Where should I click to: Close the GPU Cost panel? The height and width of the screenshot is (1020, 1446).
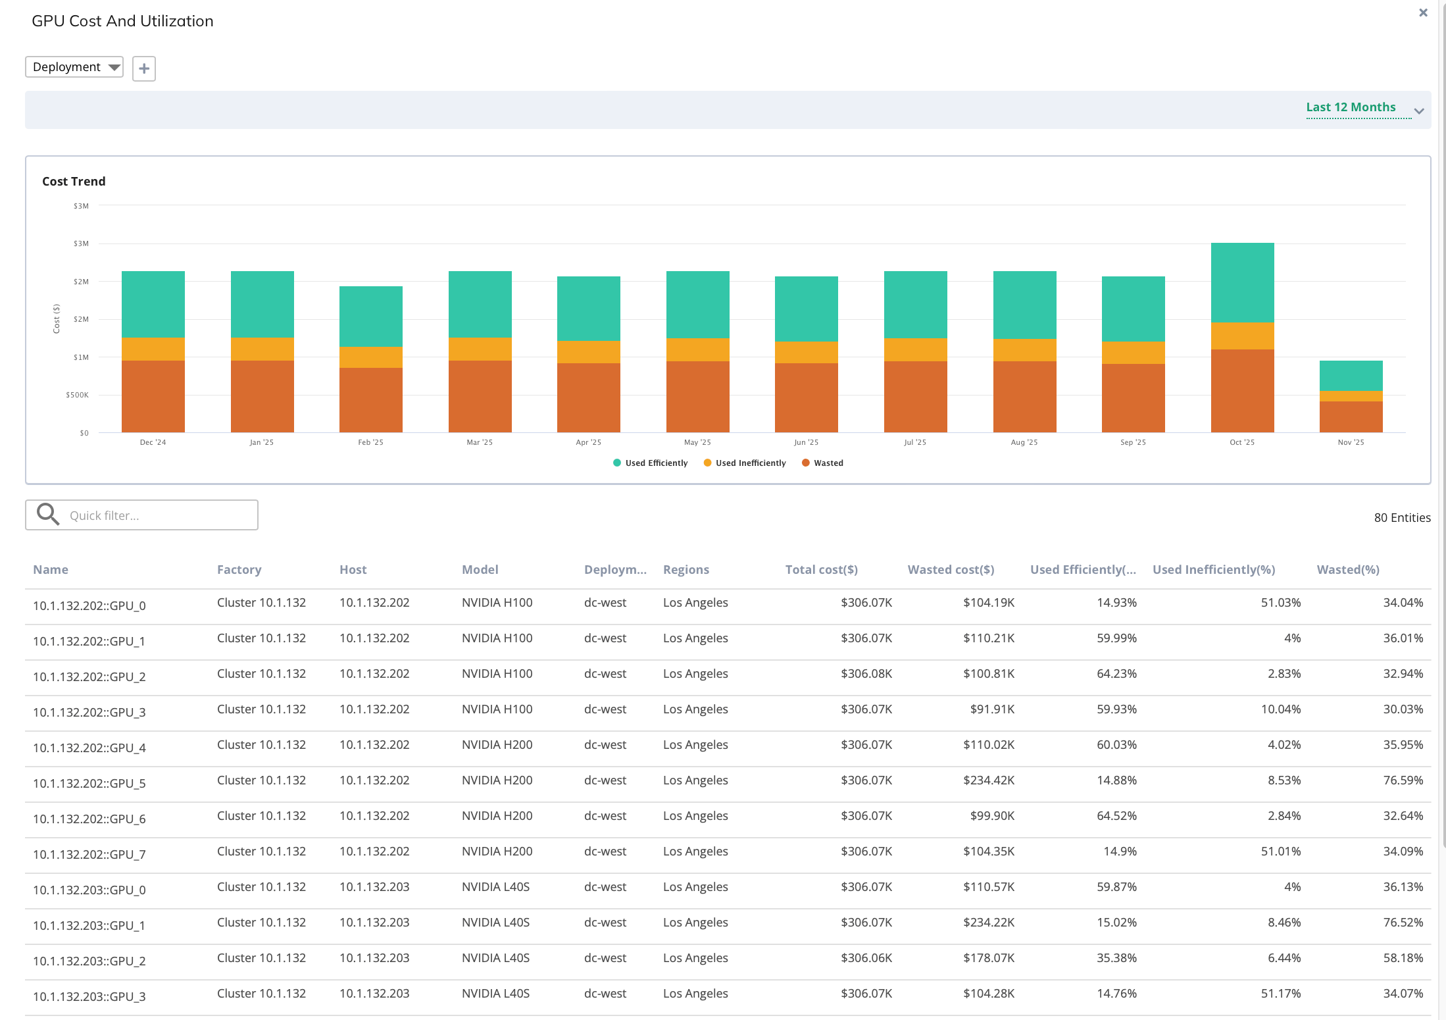1423,13
